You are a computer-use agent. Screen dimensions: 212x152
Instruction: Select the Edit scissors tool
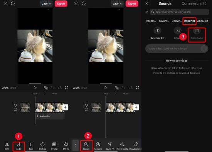pos(7,146)
